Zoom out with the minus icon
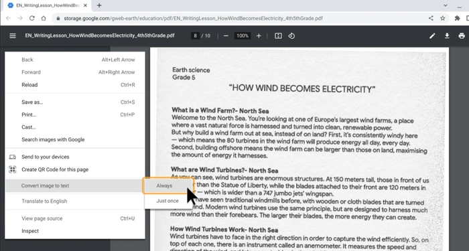 pyautogui.click(x=226, y=36)
